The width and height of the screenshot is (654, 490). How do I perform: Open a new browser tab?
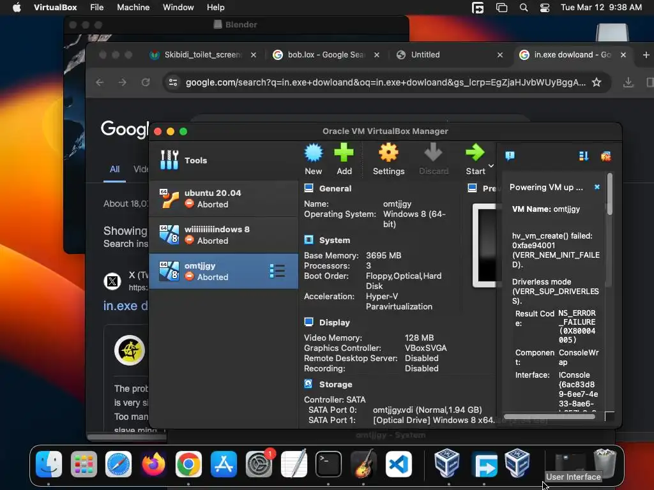click(646, 55)
